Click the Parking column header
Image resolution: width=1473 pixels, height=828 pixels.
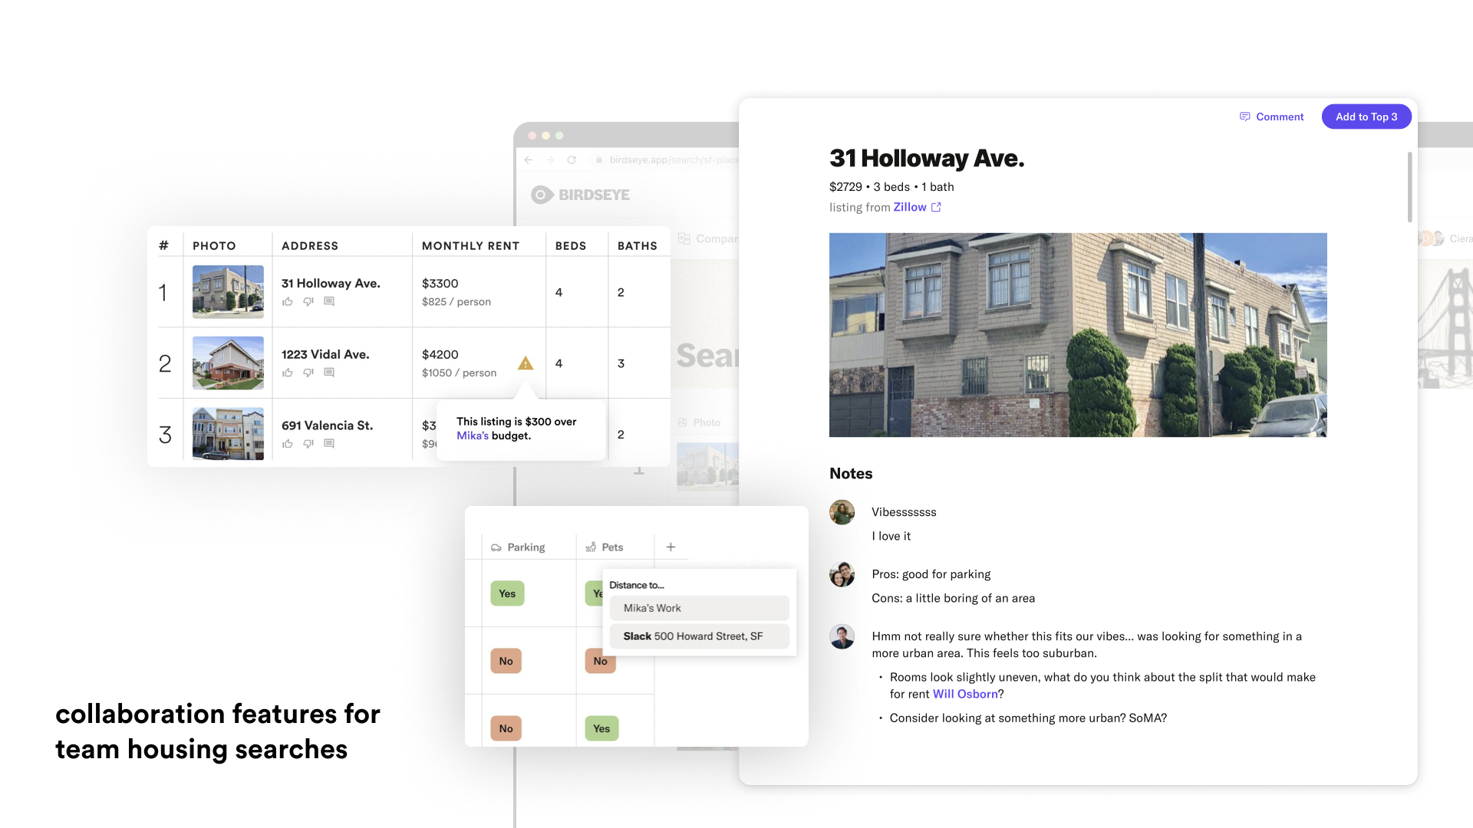point(519,547)
